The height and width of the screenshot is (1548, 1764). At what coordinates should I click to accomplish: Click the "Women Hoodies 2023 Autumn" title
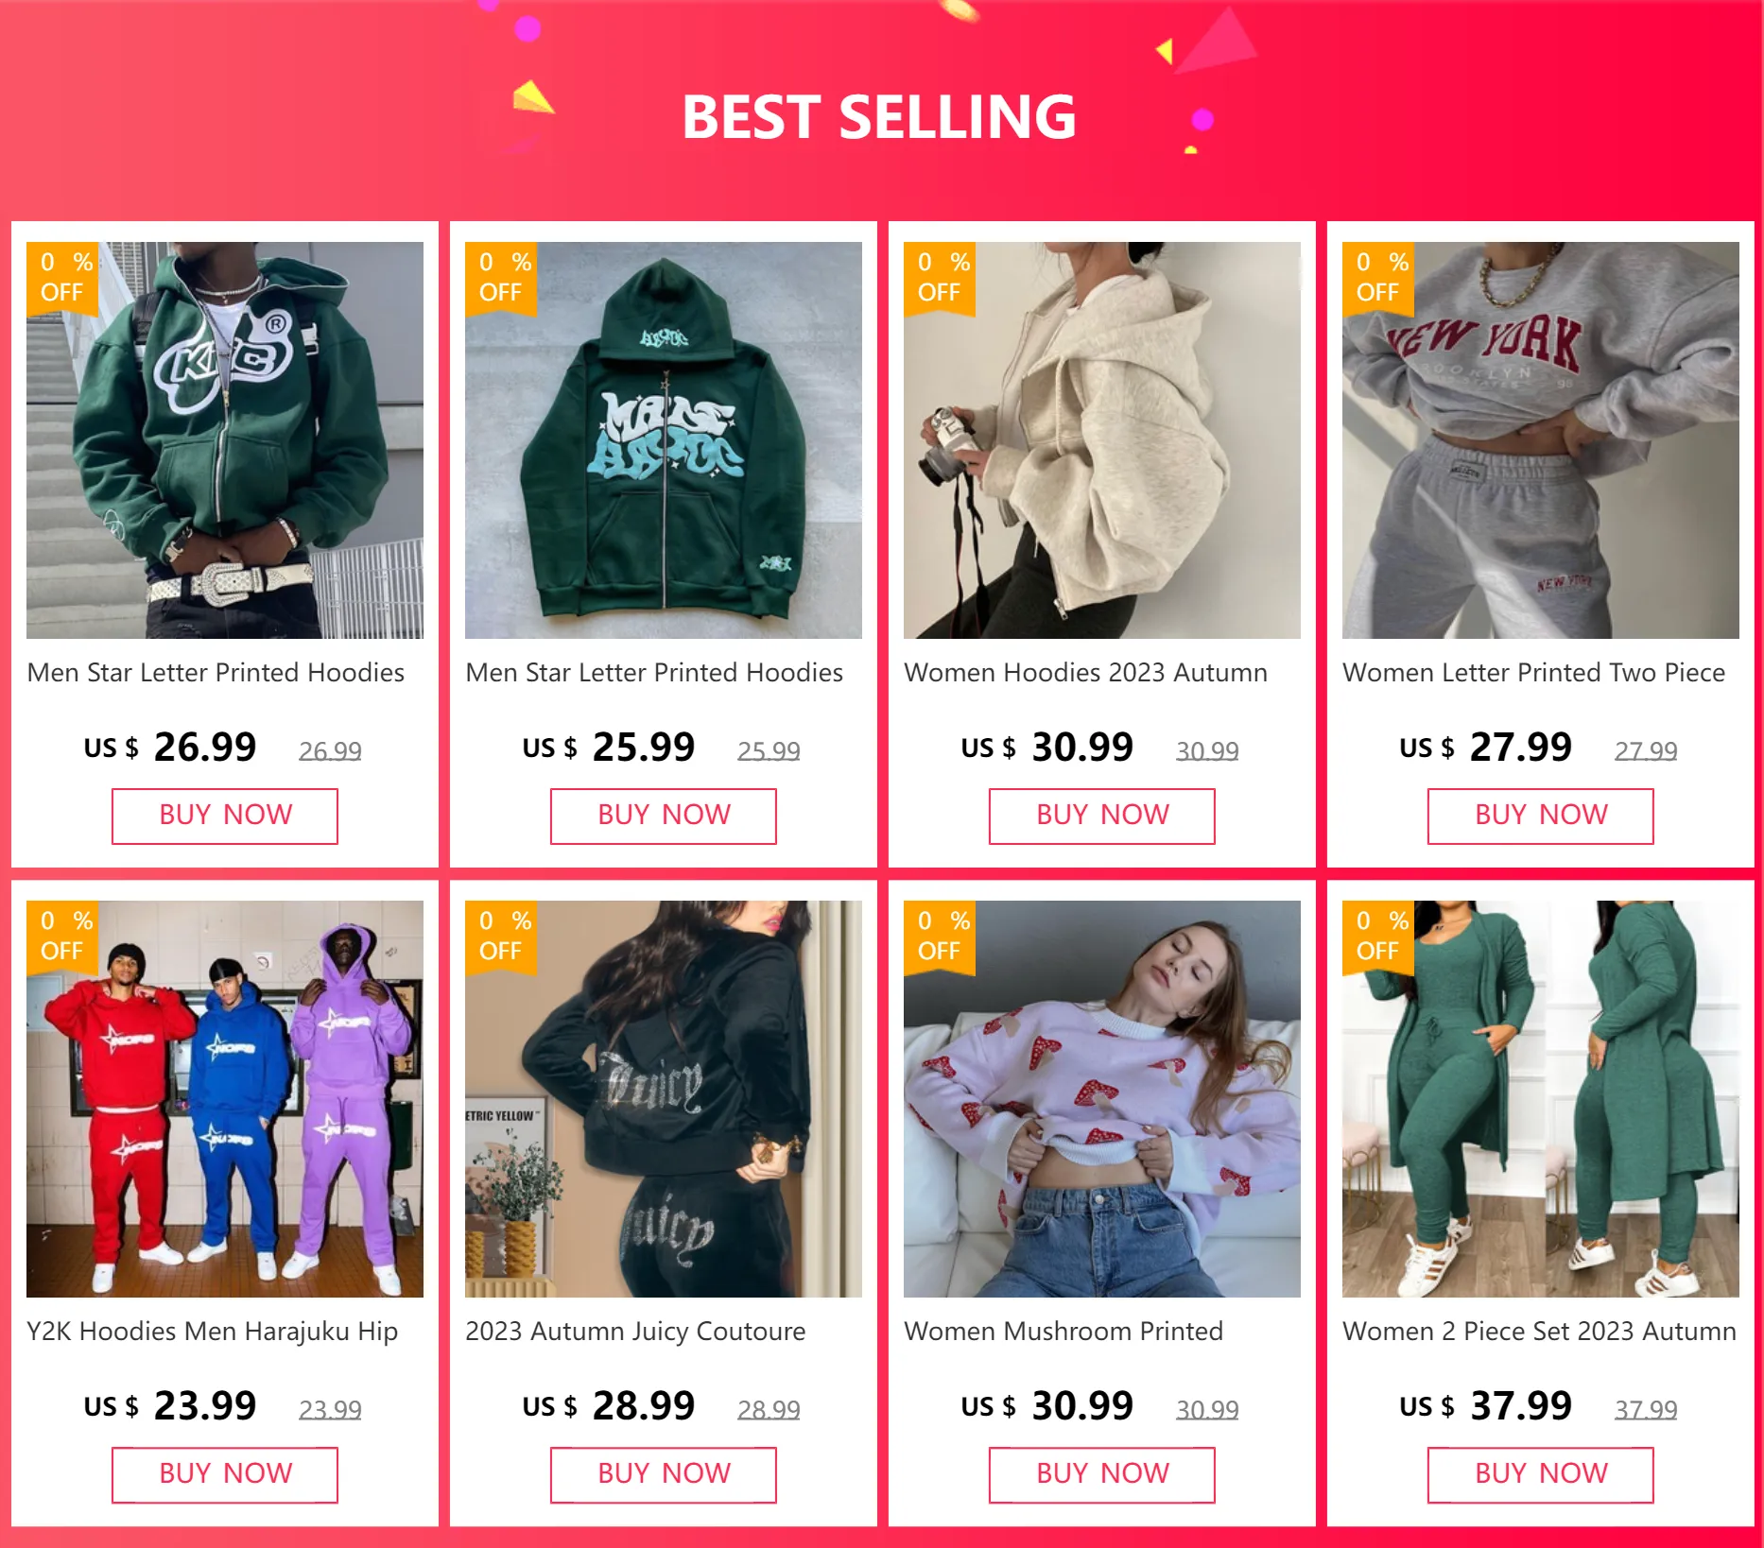click(1085, 673)
